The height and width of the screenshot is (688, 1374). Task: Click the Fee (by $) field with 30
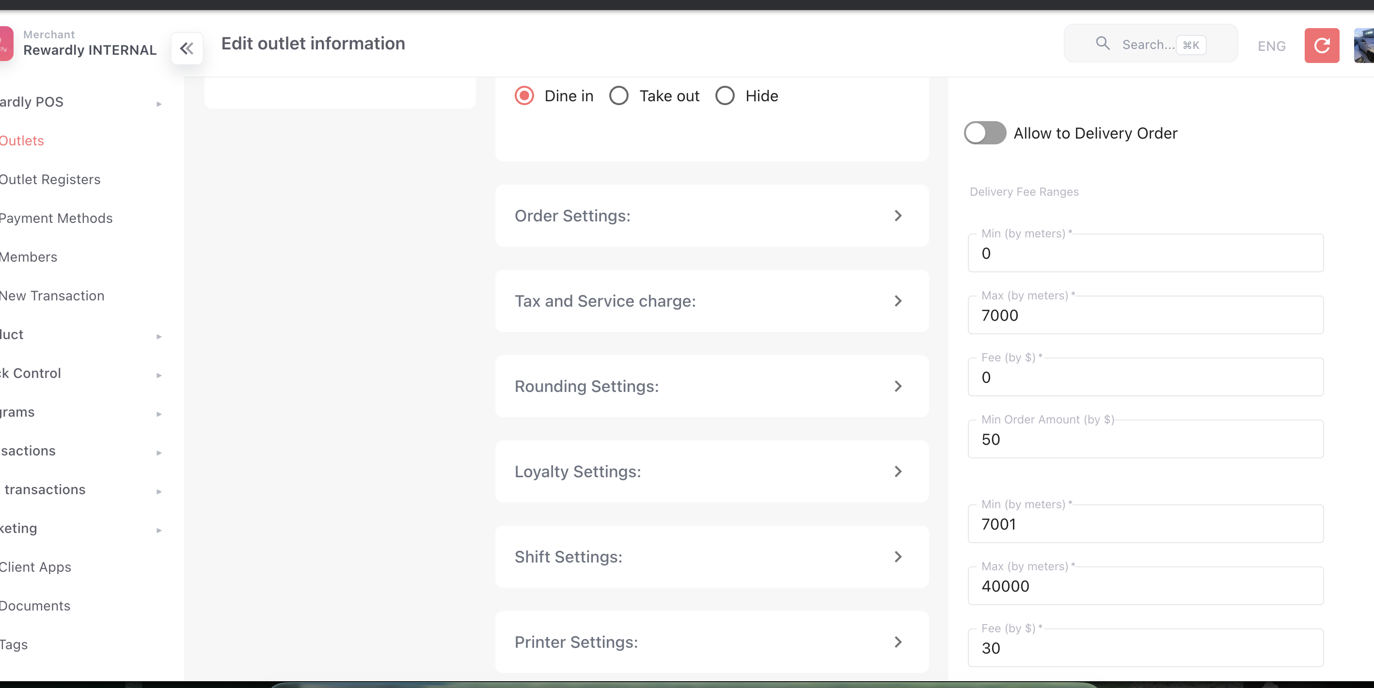[1145, 647]
